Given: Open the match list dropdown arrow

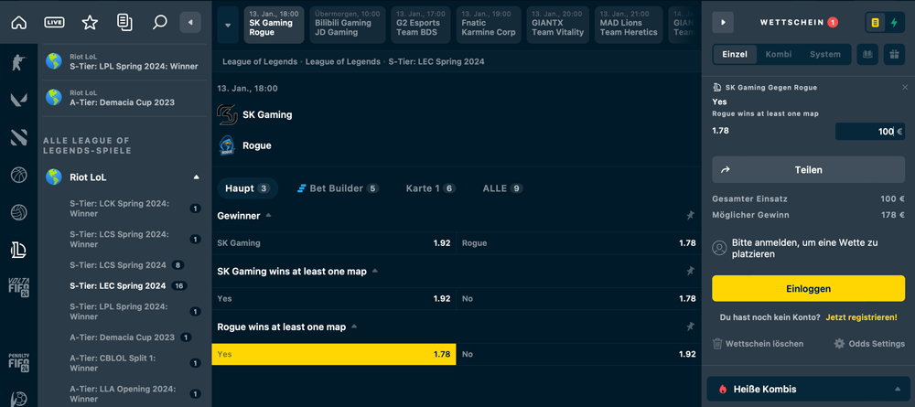Looking at the screenshot, I should [228, 26].
